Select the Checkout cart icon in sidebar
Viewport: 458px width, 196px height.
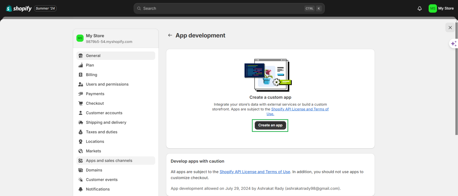pos(81,103)
